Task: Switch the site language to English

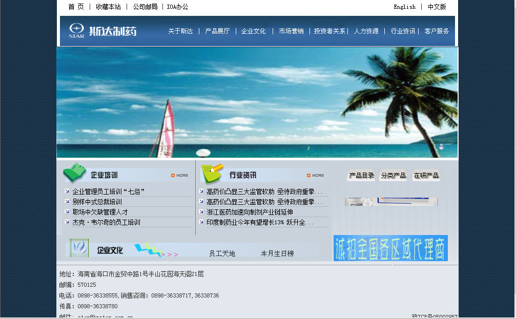Action: pyautogui.click(x=404, y=7)
